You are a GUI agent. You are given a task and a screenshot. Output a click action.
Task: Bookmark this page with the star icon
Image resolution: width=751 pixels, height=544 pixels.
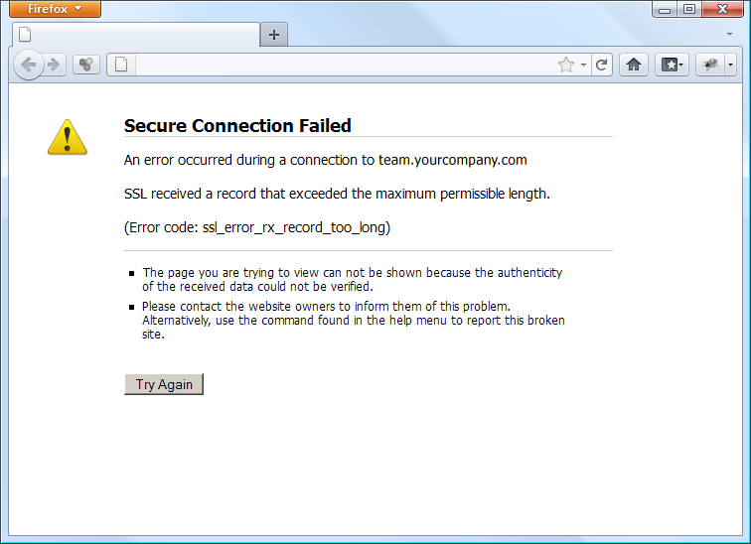click(x=566, y=65)
